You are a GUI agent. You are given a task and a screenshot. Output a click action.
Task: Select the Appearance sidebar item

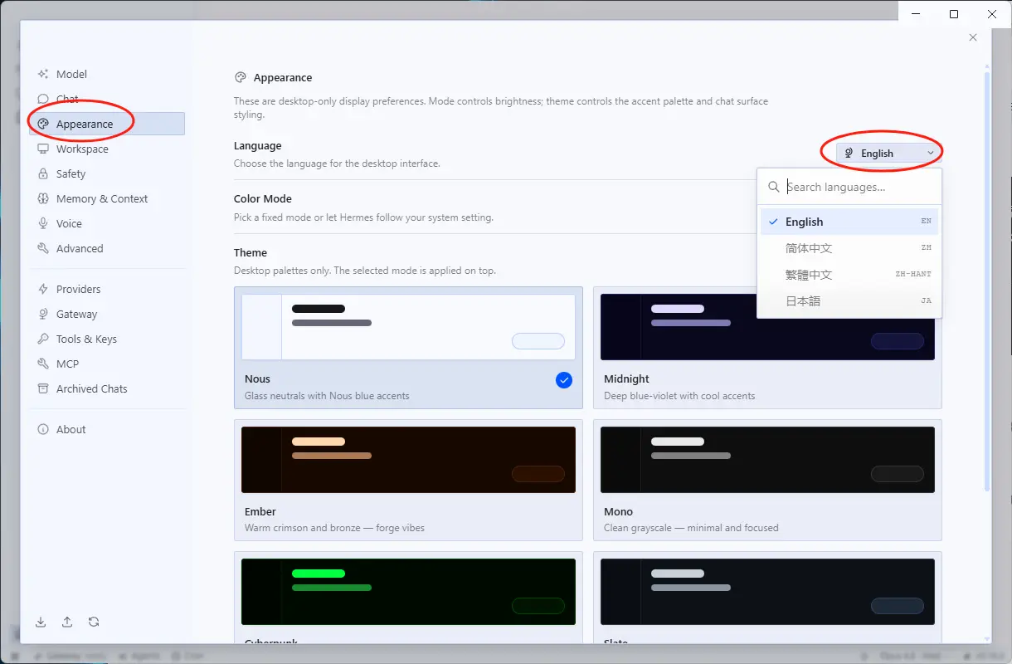point(107,124)
